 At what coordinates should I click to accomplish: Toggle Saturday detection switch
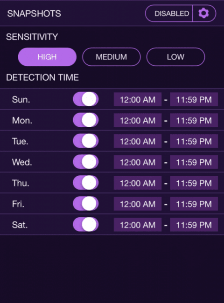tap(86, 224)
